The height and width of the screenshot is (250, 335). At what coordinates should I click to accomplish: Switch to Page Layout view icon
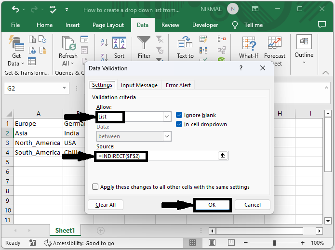click(212, 242)
